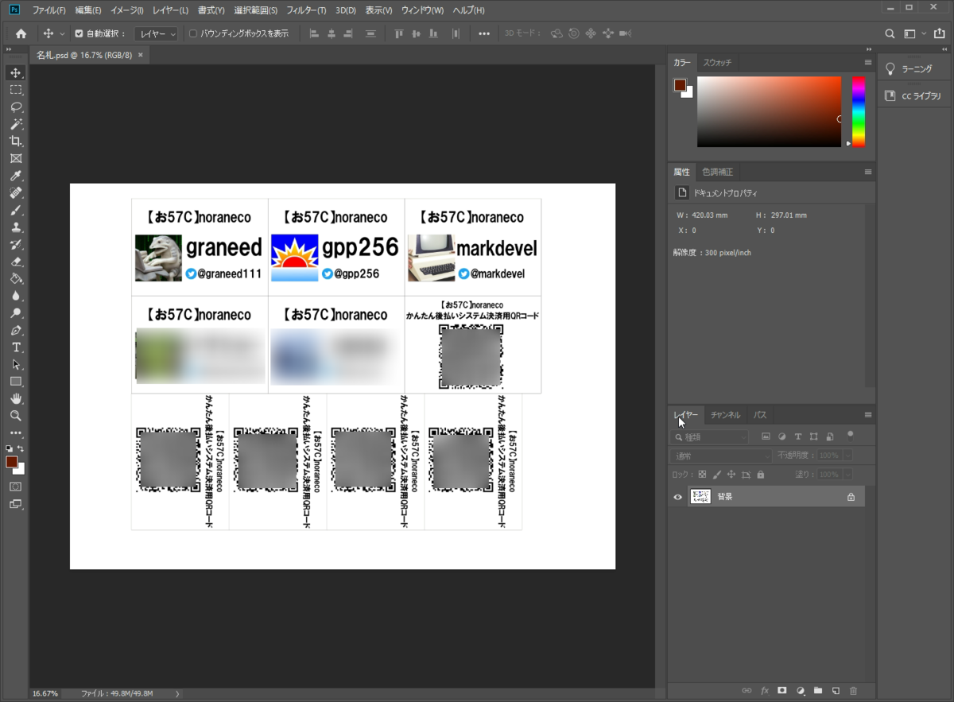This screenshot has width=954, height=702.
Task: Select the Move tool in the toolbox
Action: tap(16, 73)
